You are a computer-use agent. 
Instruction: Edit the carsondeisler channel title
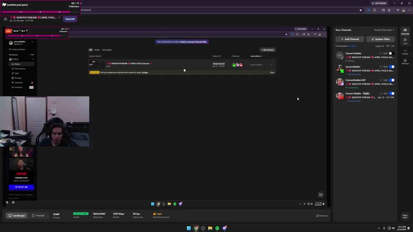(x=385, y=67)
